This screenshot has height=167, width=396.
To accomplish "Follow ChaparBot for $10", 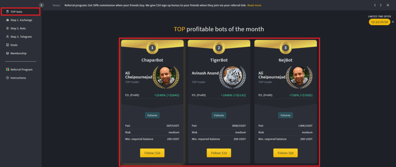I will [152, 153].
